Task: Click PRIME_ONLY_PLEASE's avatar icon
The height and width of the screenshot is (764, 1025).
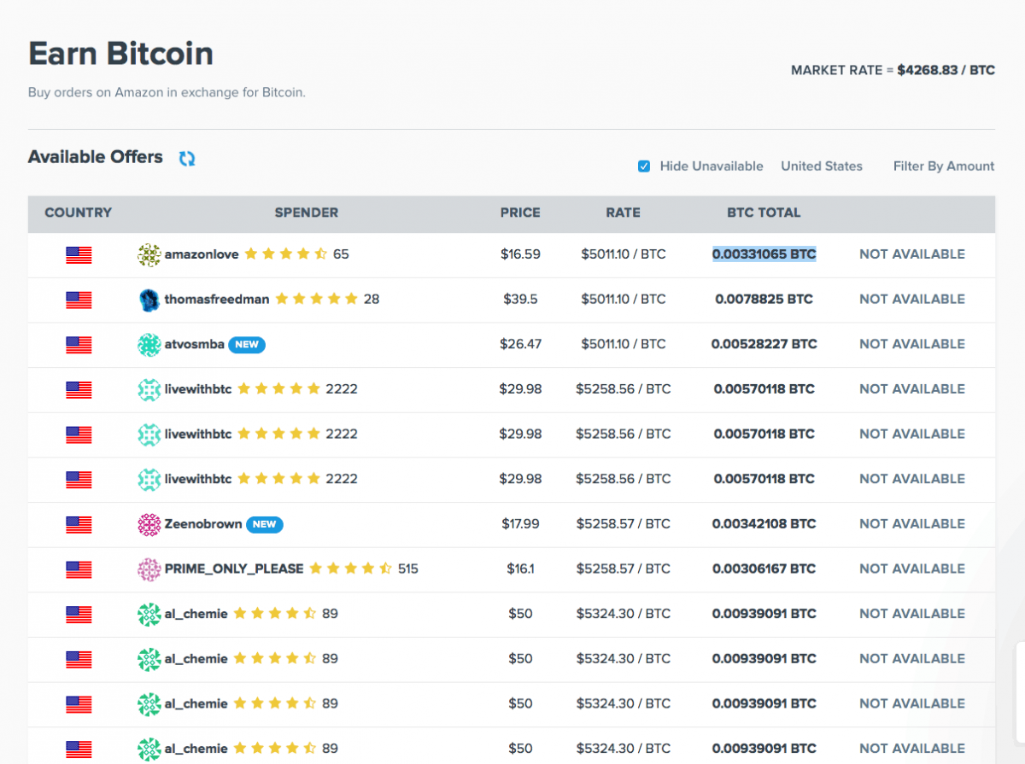Action: click(149, 569)
